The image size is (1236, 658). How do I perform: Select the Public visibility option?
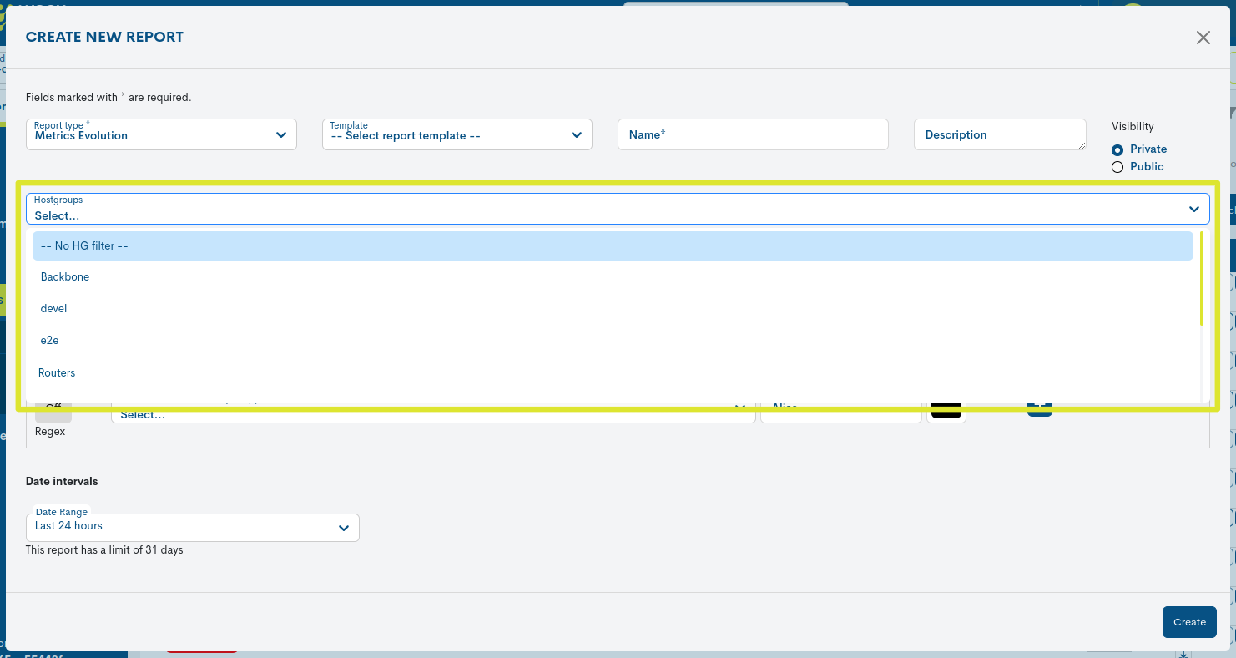click(x=1117, y=167)
